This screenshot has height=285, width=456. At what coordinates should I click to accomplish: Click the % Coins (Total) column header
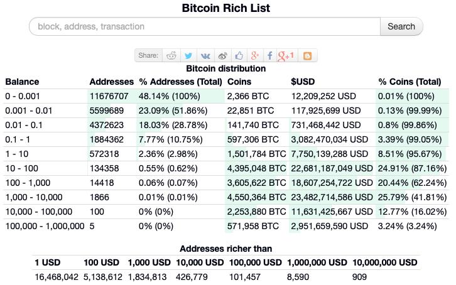[410, 82]
